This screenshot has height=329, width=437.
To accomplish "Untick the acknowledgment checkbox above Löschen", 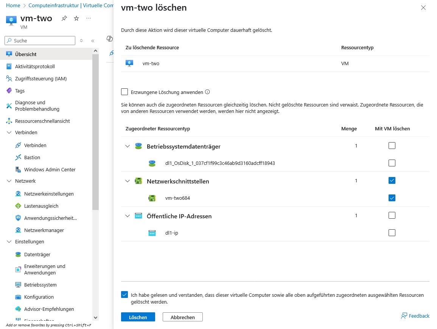I will pos(124,295).
